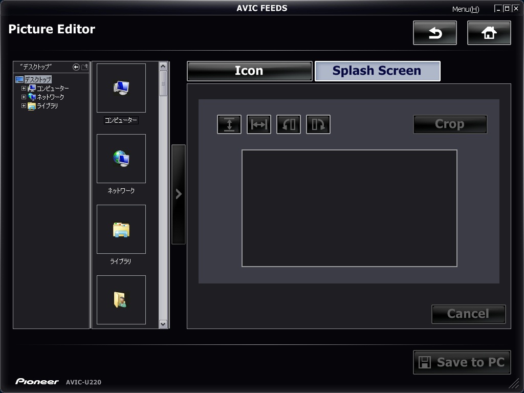The width and height of the screenshot is (524, 393).
Task: Click the flip horizontal icon
Action: pos(259,124)
